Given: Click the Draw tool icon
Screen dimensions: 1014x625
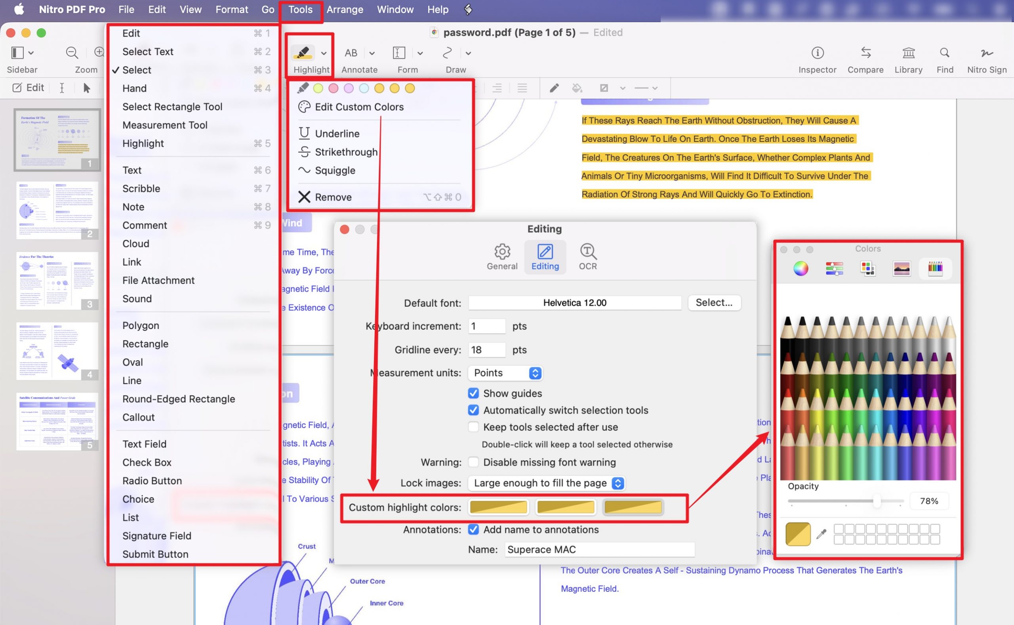Looking at the screenshot, I should [447, 53].
